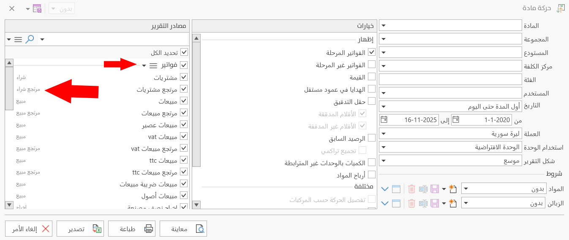The width and height of the screenshot is (569, 240).
Task: Enable the أرباح المواد checkbox
Action: tap(372, 175)
